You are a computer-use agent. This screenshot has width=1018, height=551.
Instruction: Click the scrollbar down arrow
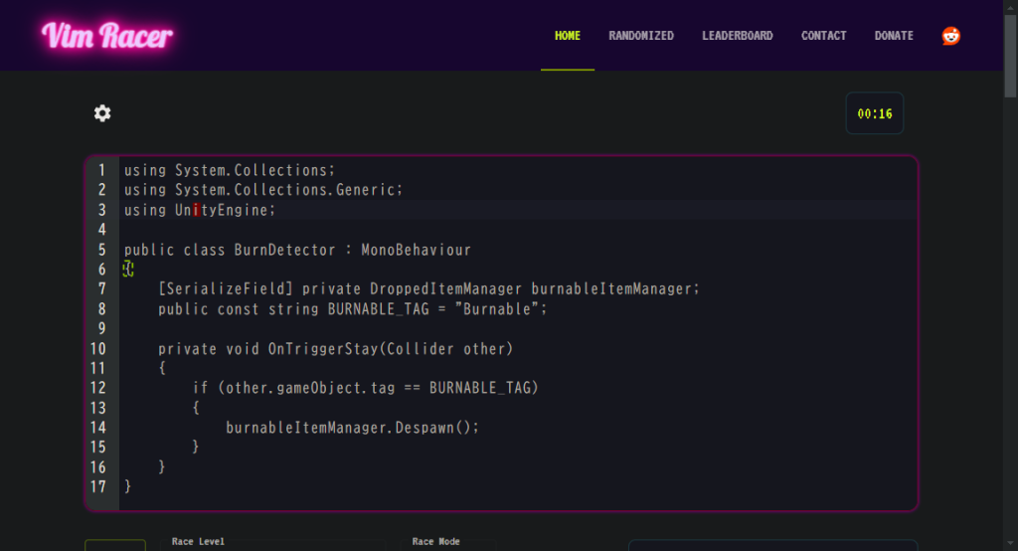[1010, 543]
